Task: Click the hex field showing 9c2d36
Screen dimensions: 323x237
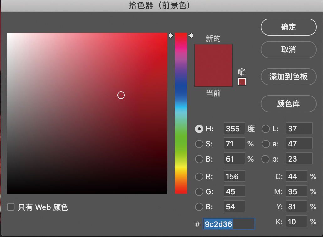Action: pyautogui.click(x=229, y=224)
